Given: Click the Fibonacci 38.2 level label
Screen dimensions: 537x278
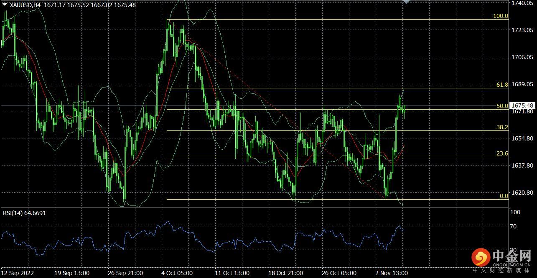Looking at the screenshot, I should coord(502,128).
